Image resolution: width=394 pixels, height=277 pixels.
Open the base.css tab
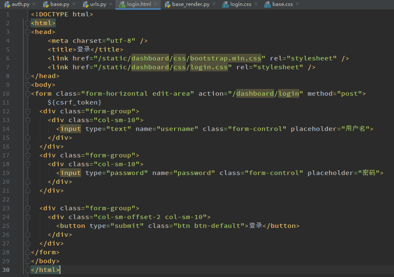pos(282,4)
